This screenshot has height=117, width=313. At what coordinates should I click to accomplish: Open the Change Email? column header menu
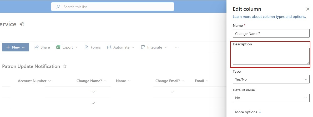tap(170, 81)
